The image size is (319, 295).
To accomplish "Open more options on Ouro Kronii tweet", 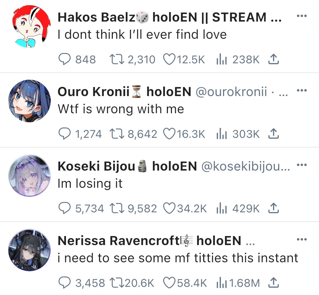I will pyautogui.click(x=302, y=90).
